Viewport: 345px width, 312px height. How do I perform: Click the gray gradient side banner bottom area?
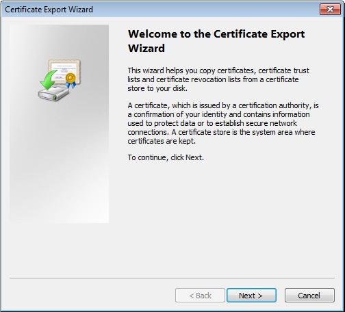[x=60, y=200]
